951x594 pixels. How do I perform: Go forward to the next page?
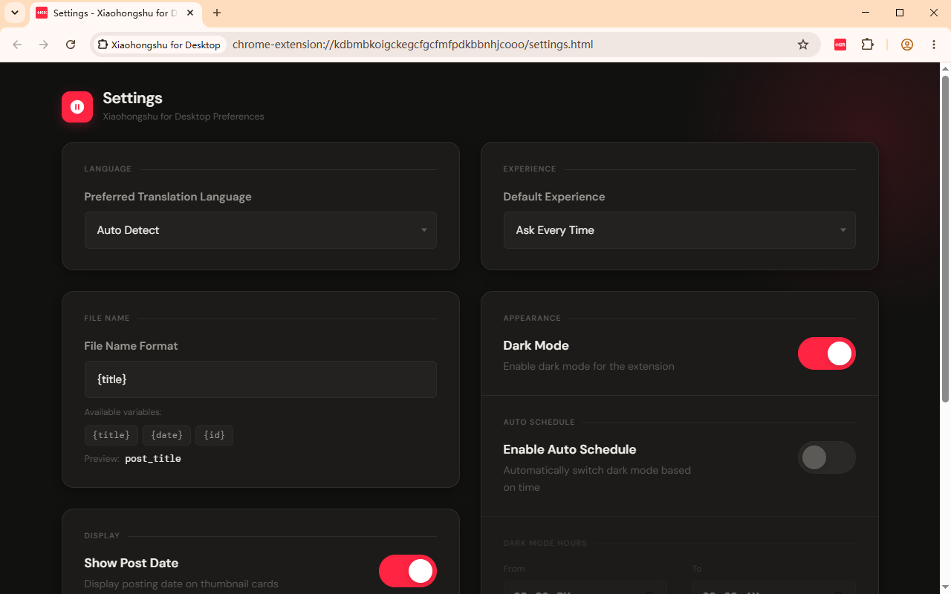44,45
